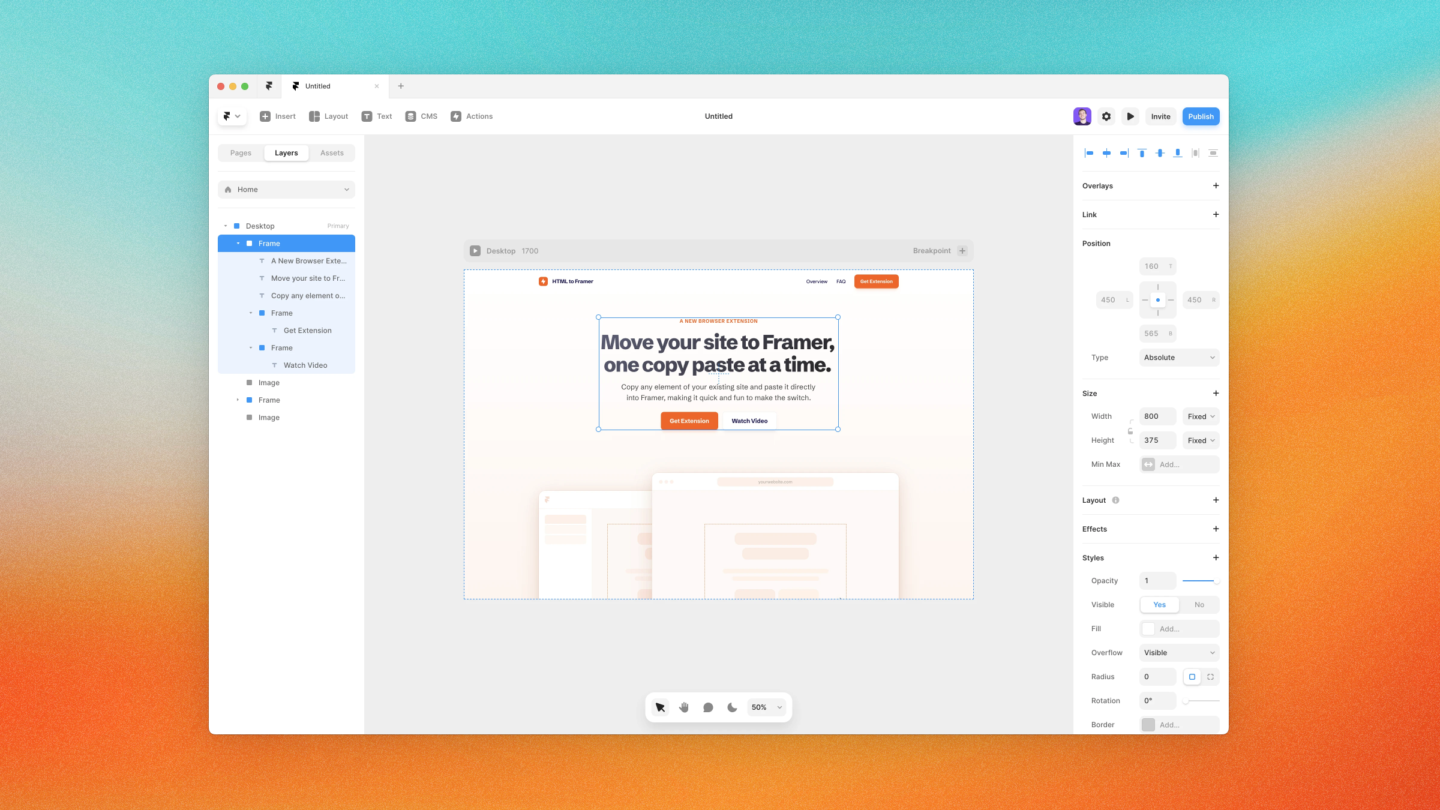Open Width sizing Fixed dropdown

coord(1201,416)
